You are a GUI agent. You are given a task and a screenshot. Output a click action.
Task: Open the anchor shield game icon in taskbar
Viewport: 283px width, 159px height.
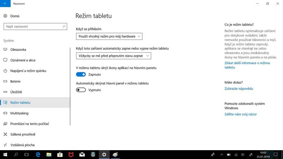[93, 155]
